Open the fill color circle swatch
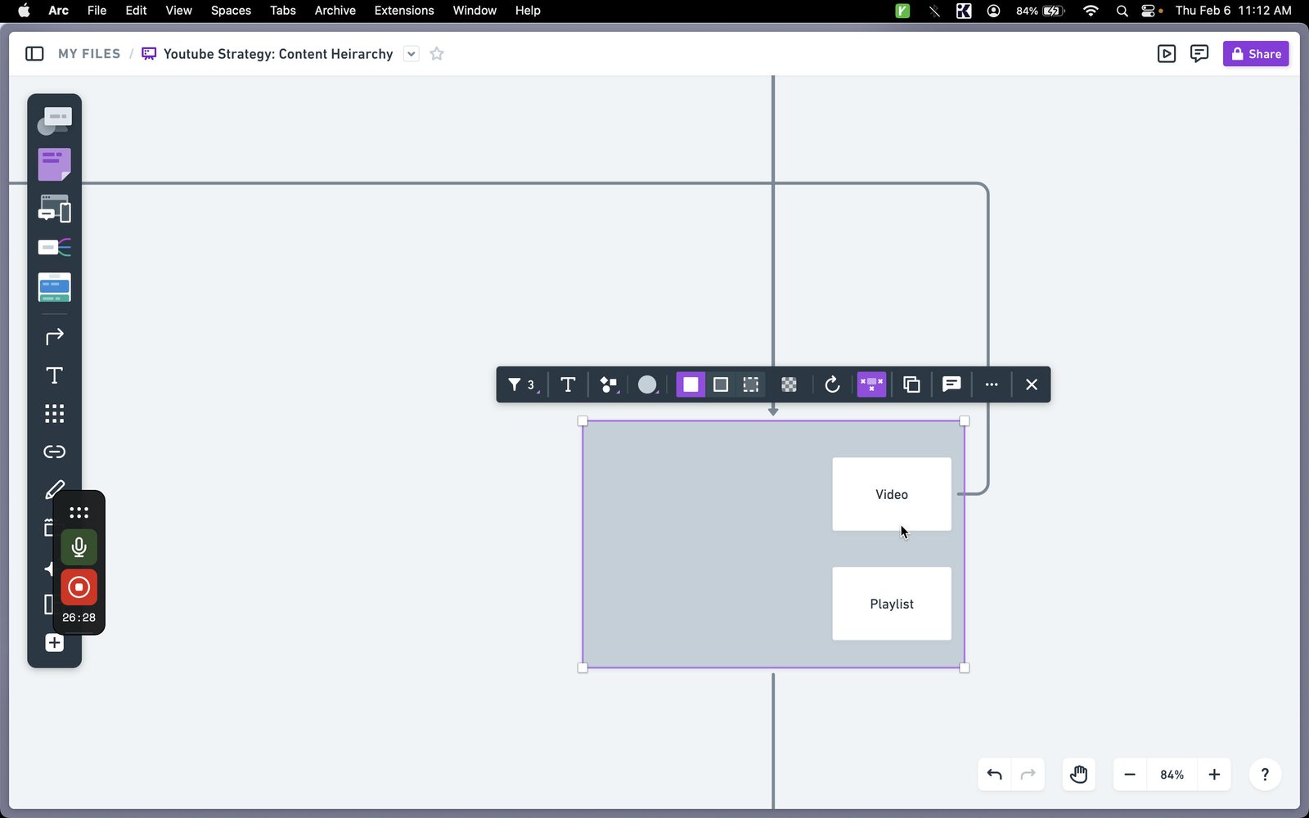 tap(647, 384)
